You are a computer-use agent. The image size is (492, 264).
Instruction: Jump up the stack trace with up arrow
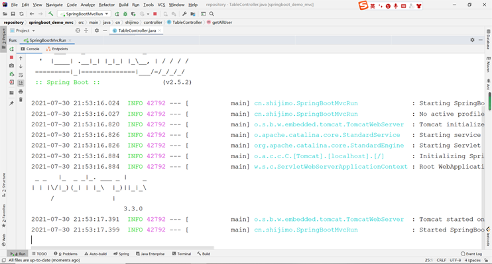tap(21, 58)
